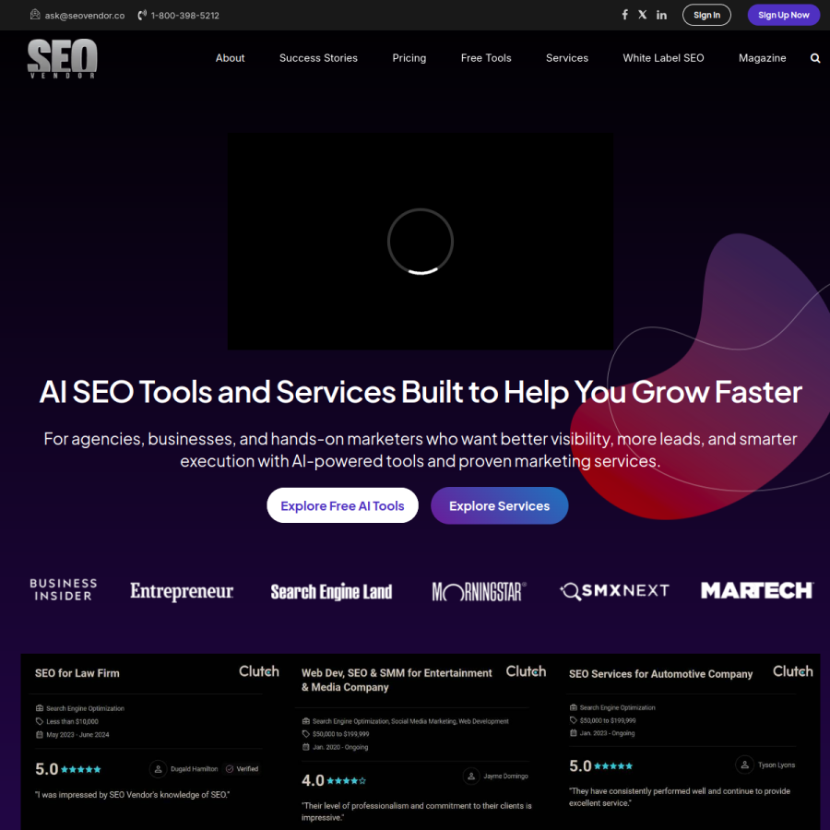This screenshot has height=830, width=830.
Task: Click price tag icon next to Less than $10,000
Action: [39, 721]
